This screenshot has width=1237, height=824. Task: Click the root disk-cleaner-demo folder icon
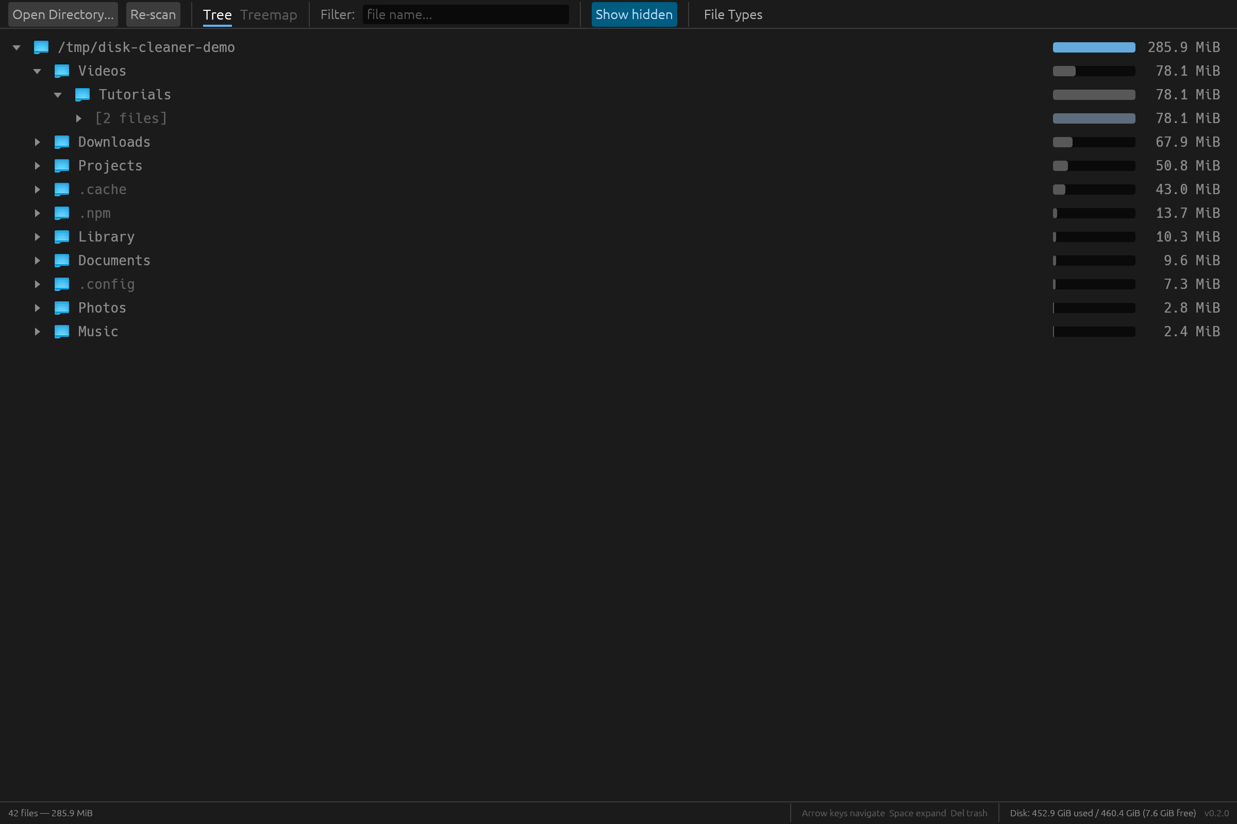41,47
